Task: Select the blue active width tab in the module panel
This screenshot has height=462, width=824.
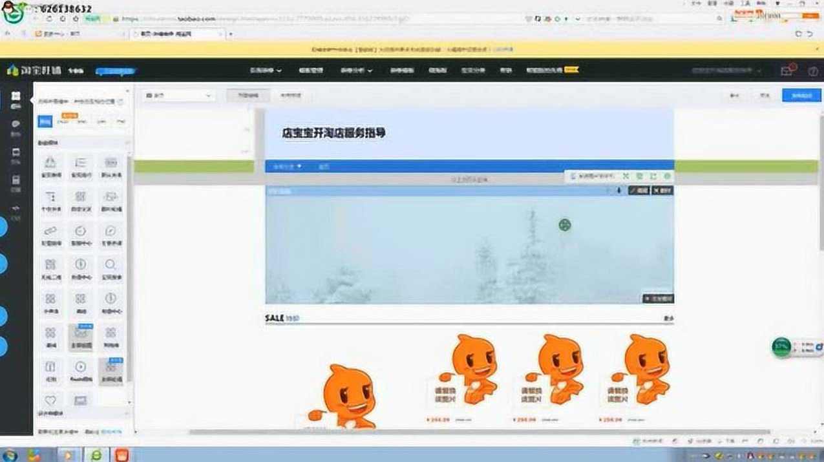Action: (x=45, y=121)
